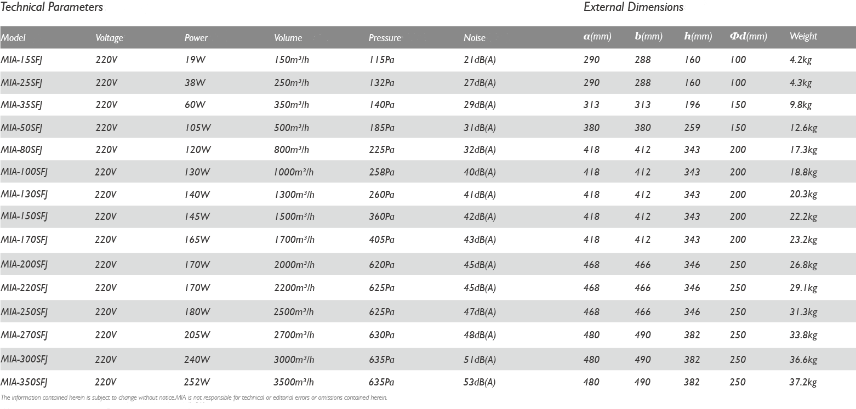Click the Voltage column header

(109, 38)
